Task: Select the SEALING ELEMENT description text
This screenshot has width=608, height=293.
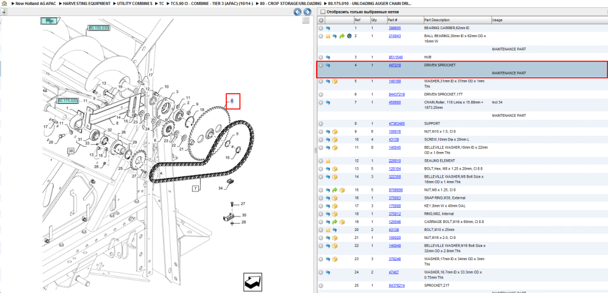Action: click(440, 160)
